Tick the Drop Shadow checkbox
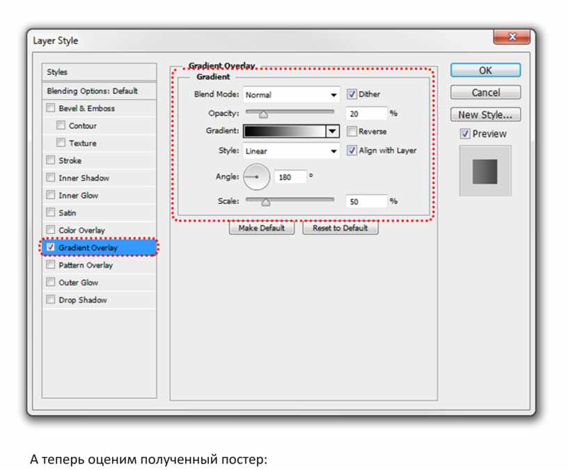The image size is (568, 470). 51,299
